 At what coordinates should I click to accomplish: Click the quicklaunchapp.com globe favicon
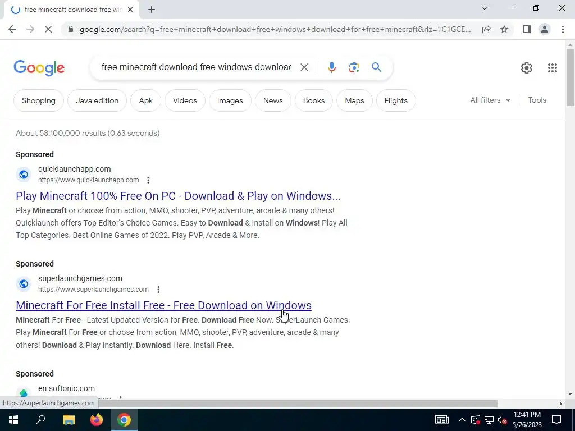click(24, 175)
